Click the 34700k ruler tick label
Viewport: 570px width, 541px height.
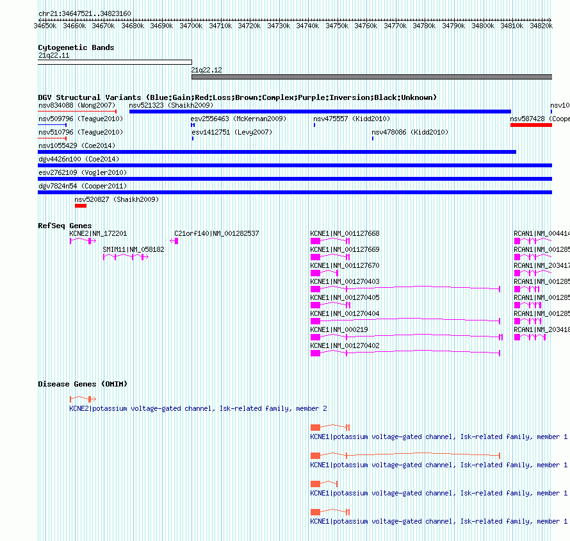click(191, 26)
